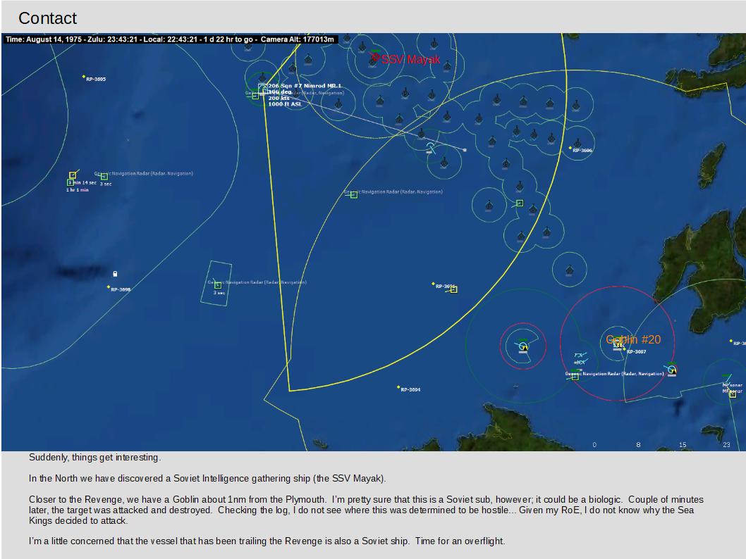Click the '1 hr 1 min' contact age text
This screenshot has width=746, height=559.
(77, 190)
